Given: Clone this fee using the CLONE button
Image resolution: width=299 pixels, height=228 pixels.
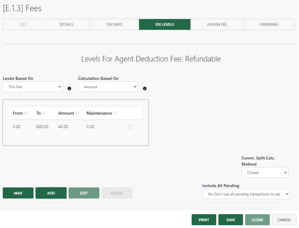Looking at the screenshot, I should (x=257, y=220).
